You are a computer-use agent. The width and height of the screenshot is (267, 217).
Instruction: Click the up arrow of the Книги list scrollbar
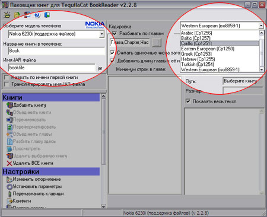(x=103, y=96)
